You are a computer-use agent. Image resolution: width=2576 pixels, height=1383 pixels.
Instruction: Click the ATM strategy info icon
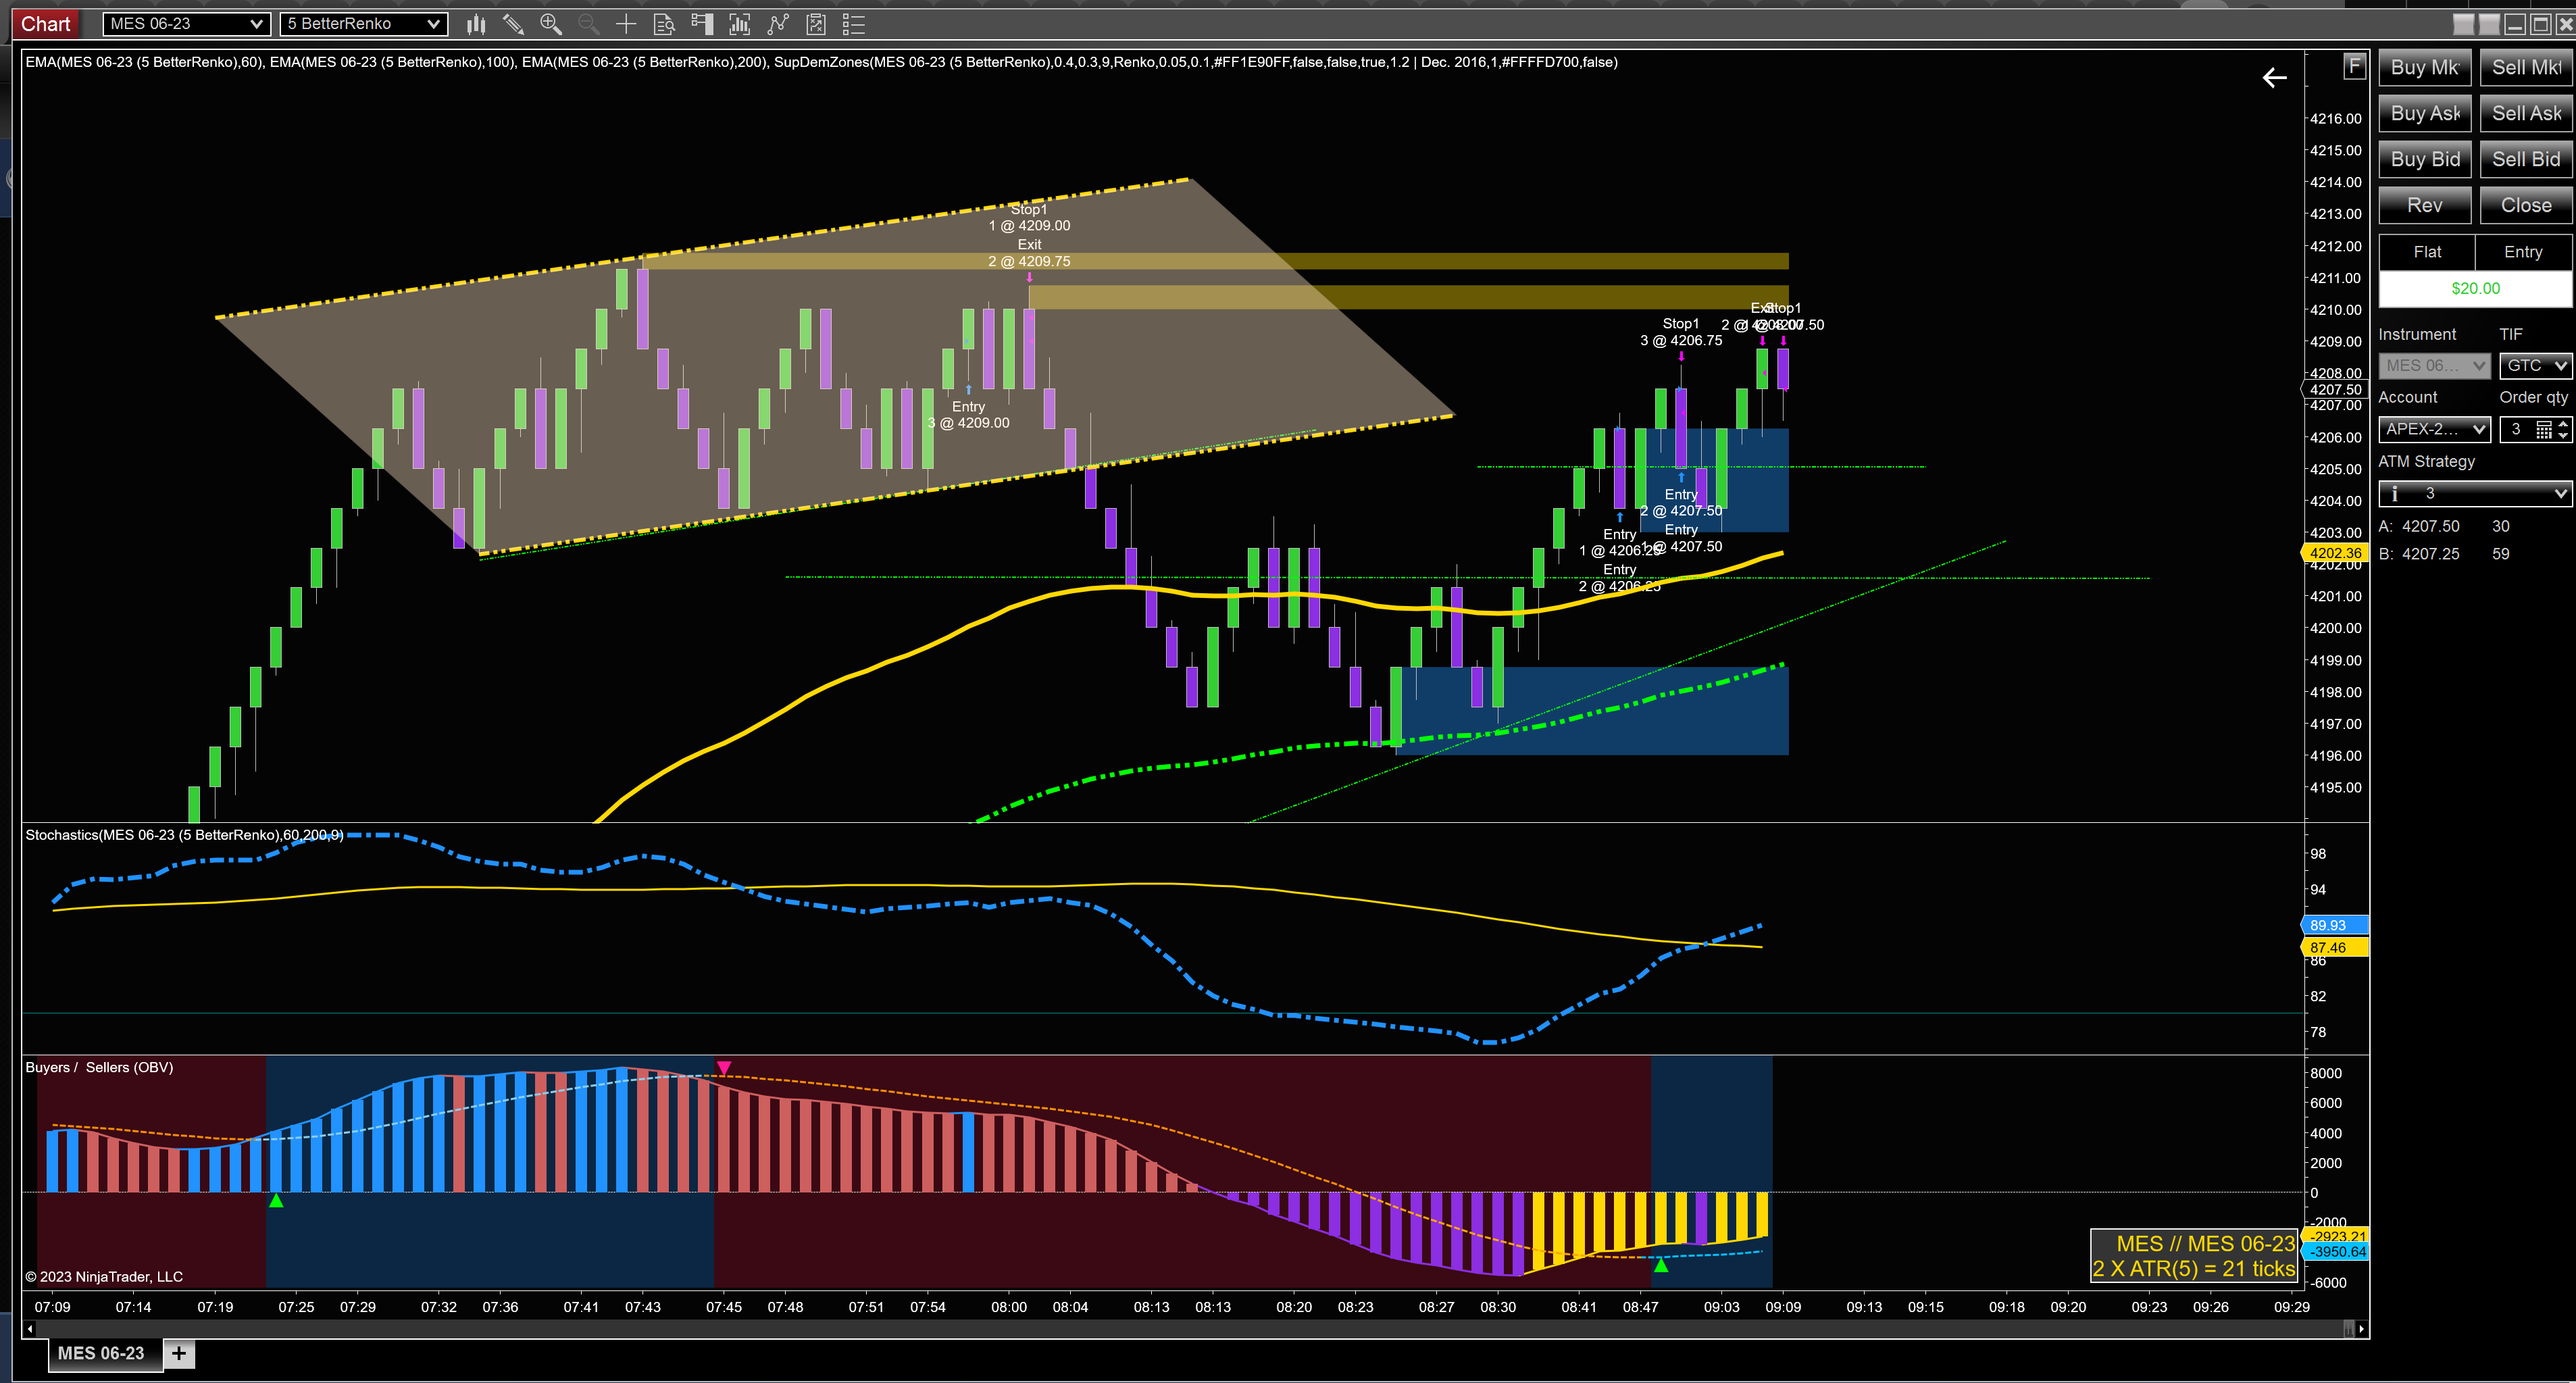pos(2394,493)
